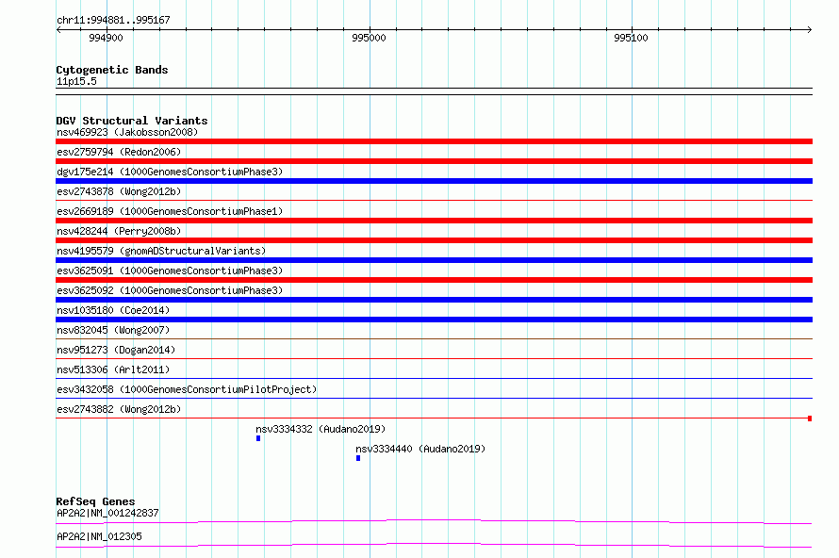Viewport: 839px width, 558px height.
Task: Open nsv4195579 (gnomADStructuralVariants) label
Action: click(161, 251)
